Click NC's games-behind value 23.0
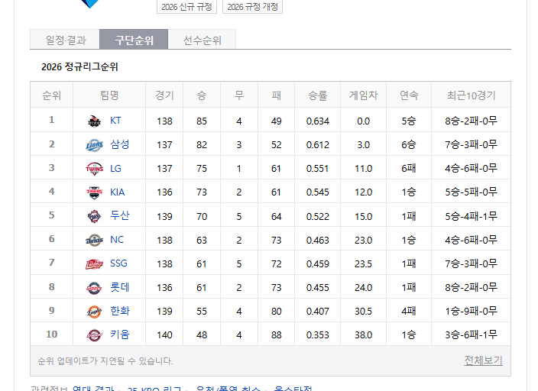538x391 pixels. tap(363, 240)
